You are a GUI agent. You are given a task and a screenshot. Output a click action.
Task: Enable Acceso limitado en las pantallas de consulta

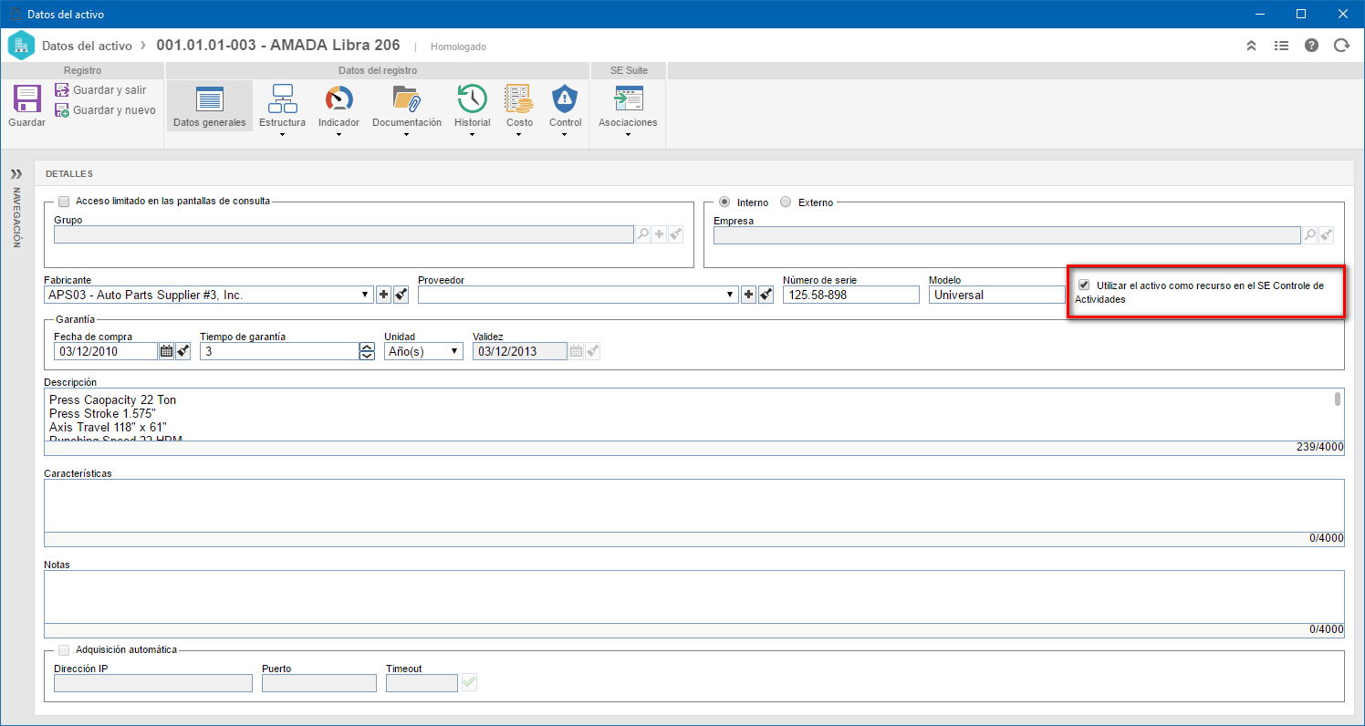pos(64,202)
